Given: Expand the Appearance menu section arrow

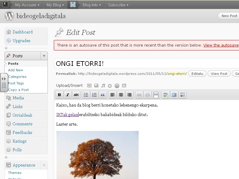Looking at the screenshot, I should [x=44, y=165].
